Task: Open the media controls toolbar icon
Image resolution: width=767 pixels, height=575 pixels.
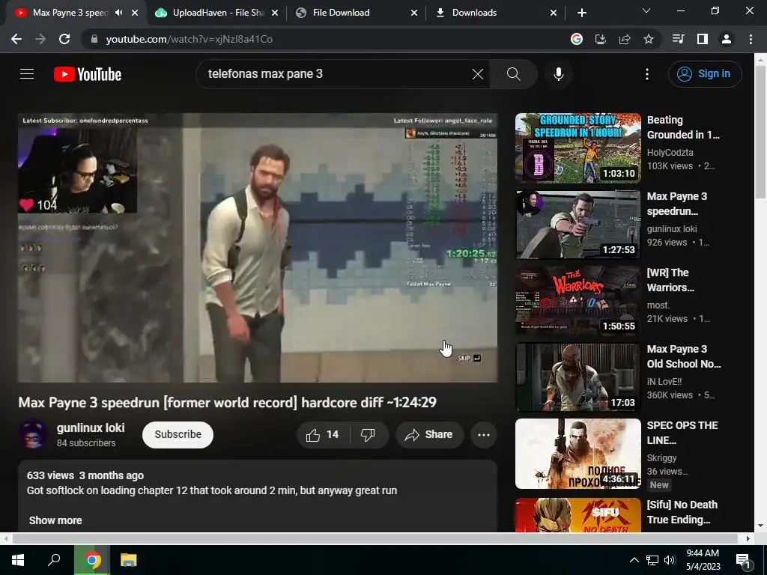Action: coord(678,39)
